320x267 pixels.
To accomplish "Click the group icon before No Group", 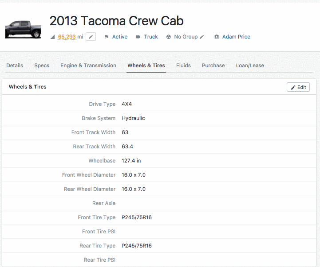I will (169, 37).
